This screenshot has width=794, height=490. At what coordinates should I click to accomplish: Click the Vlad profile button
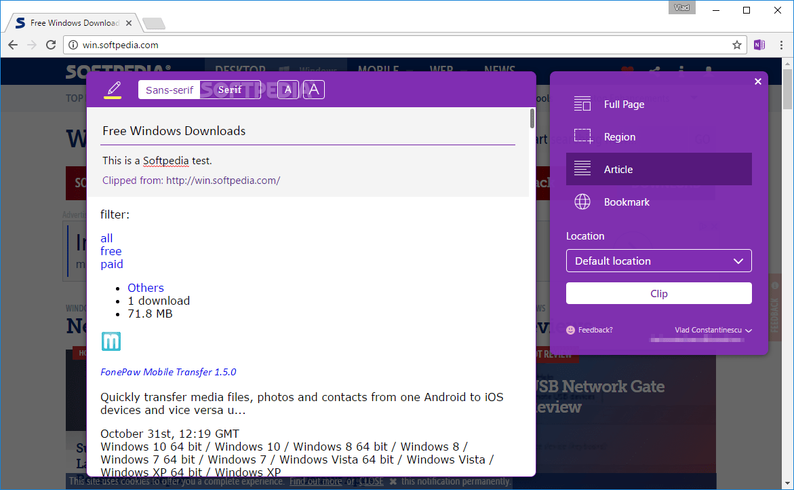(x=681, y=7)
